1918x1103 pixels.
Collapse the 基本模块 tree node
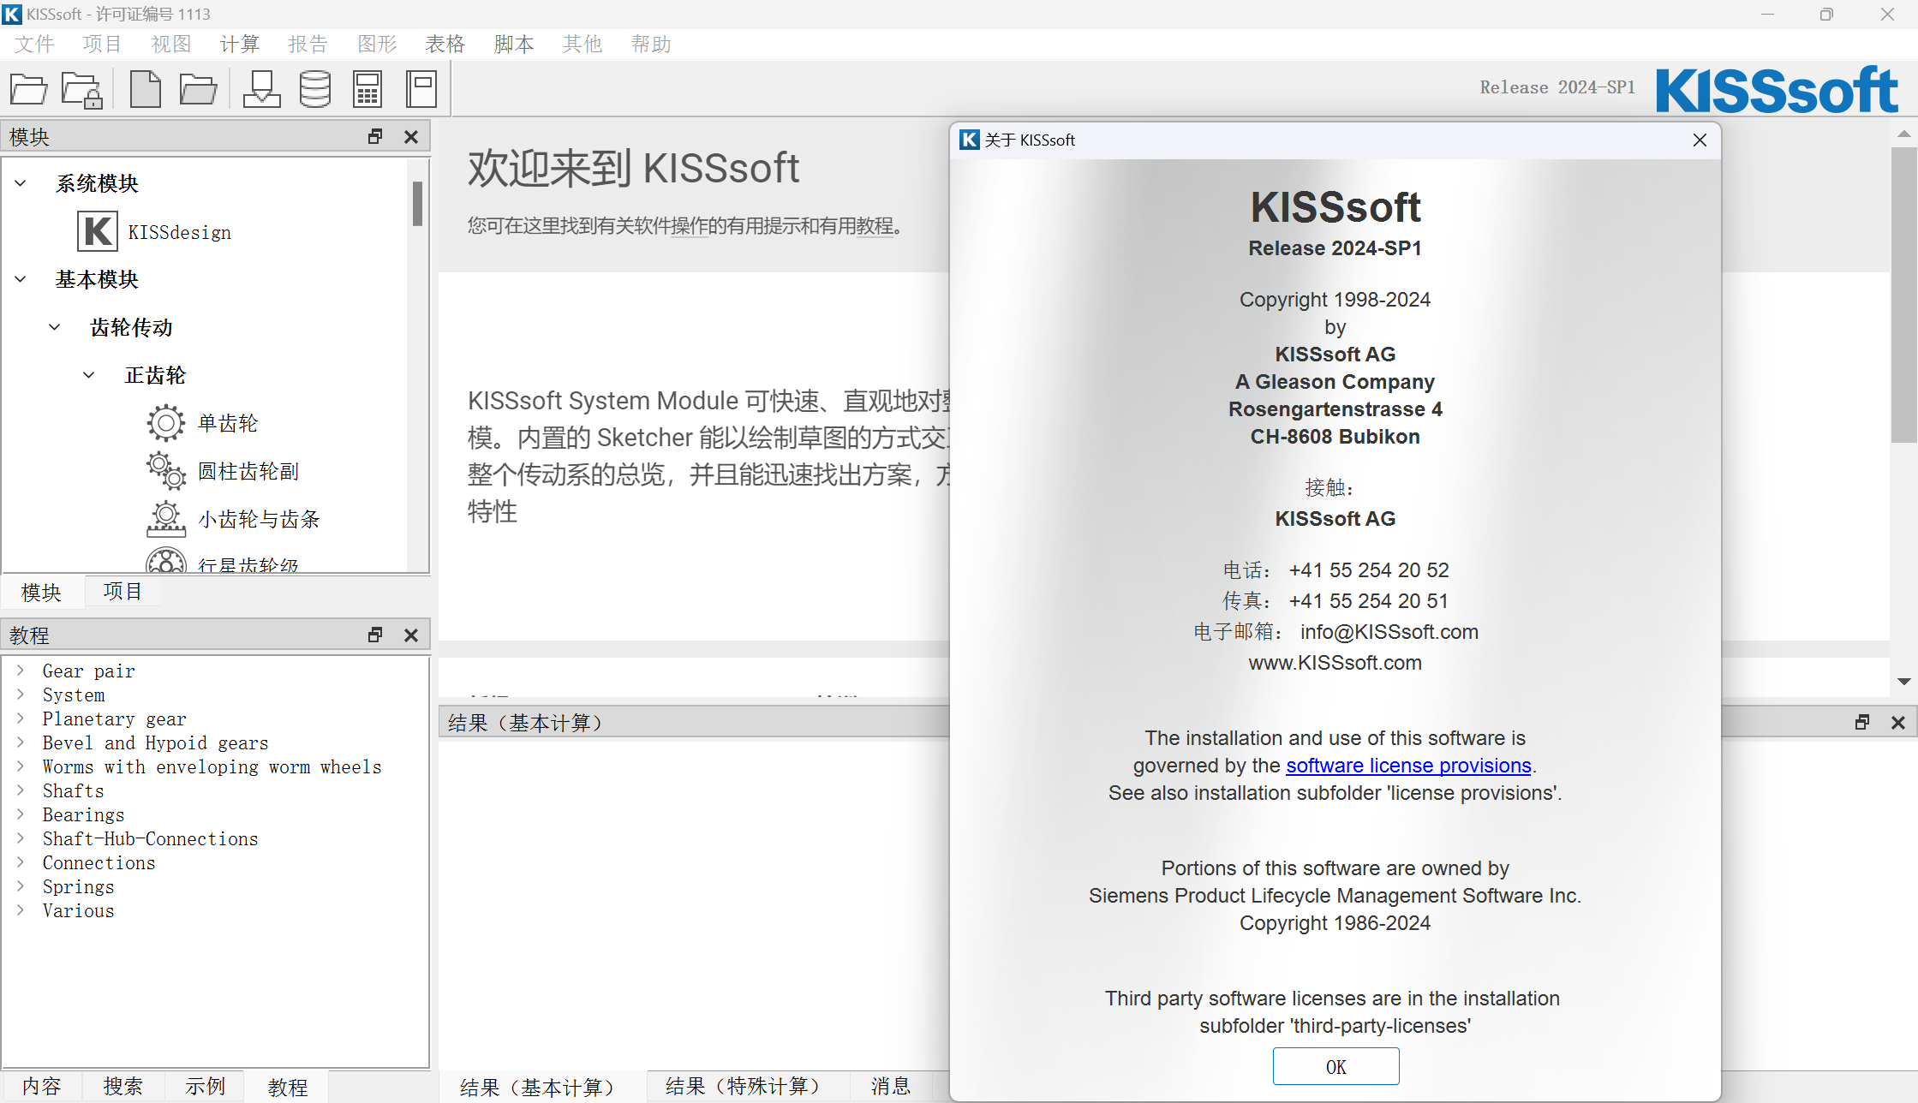pyautogui.click(x=21, y=279)
